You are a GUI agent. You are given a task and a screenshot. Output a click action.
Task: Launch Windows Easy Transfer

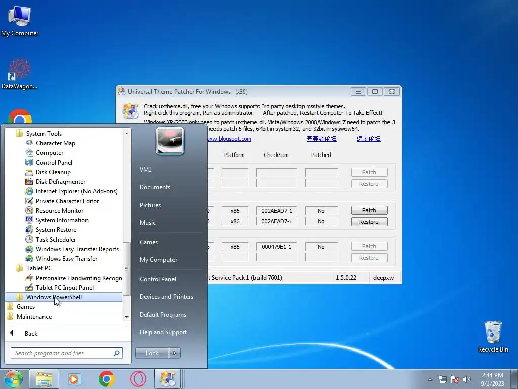click(66, 259)
